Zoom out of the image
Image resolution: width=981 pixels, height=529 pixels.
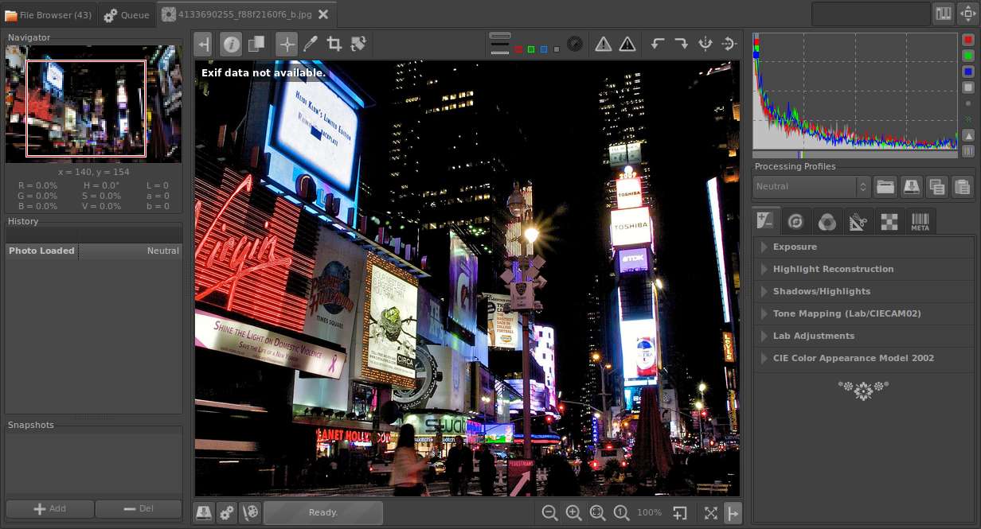click(x=549, y=513)
